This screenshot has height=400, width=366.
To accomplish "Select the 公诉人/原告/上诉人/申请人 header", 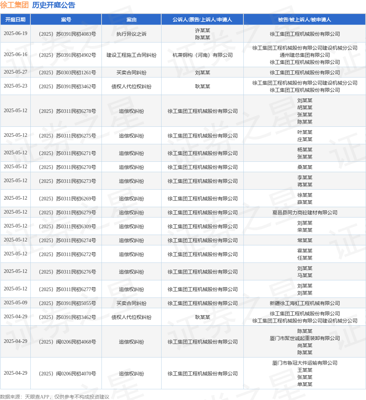I will (202, 19).
